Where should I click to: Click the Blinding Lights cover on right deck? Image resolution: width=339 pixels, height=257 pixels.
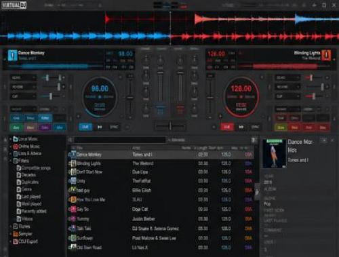(326, 56)
